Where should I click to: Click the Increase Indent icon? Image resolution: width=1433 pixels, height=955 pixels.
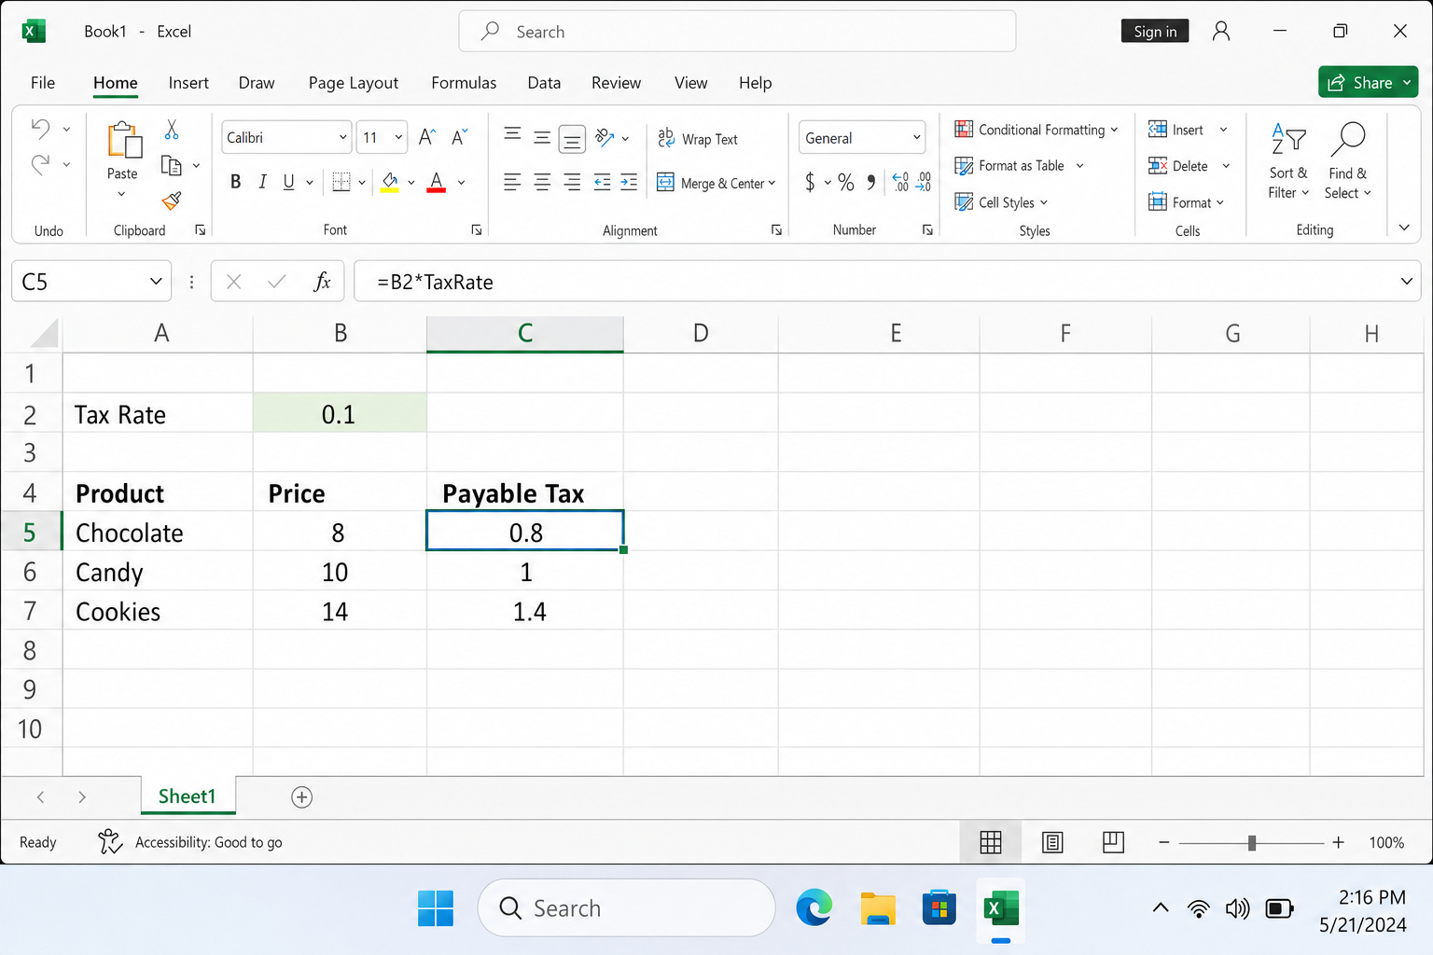(630, 182)
